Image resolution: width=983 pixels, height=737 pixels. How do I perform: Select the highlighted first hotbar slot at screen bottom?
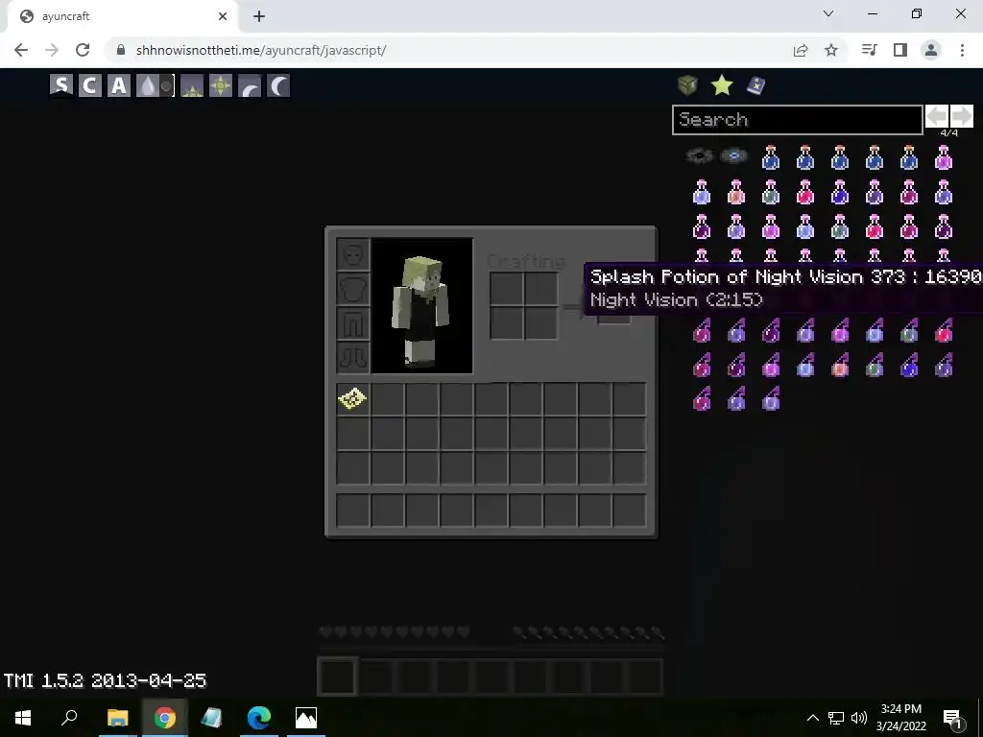(x=338, y=677)
